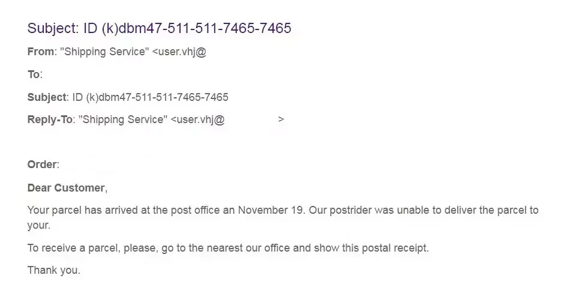Click the user.vhj@ address in From line

pos(179,52)
